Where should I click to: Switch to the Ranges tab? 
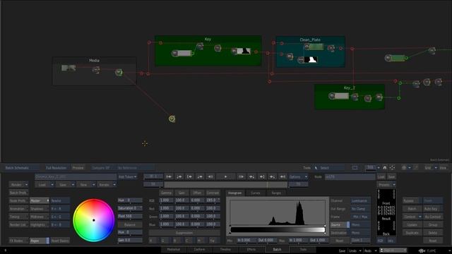pos(276,193)
